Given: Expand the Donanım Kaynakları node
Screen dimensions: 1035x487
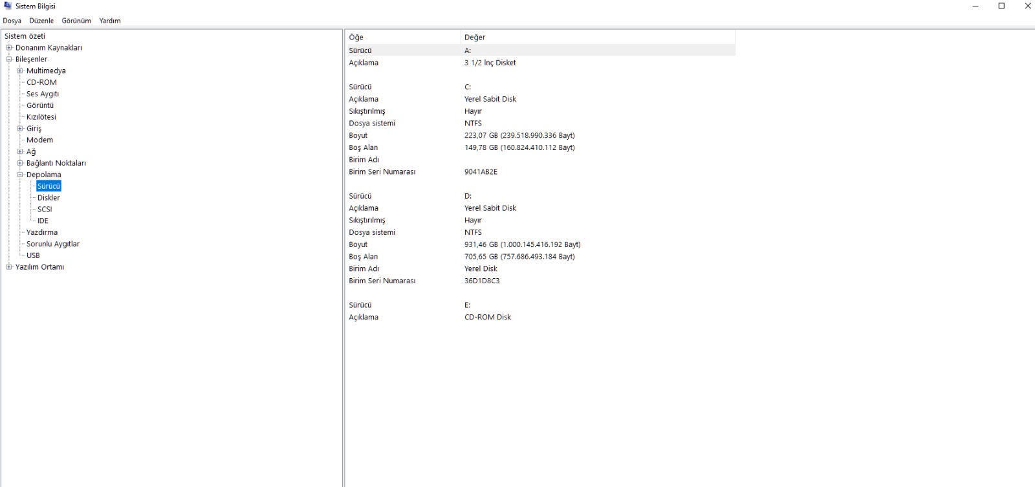Looking at the screenshot, I should pyautogui.click(x=9, y=48).
